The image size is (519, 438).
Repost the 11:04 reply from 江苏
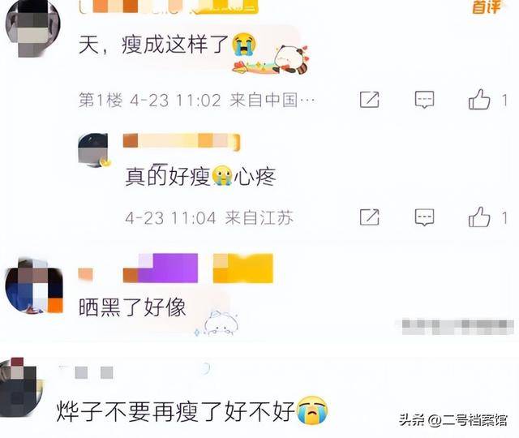tap(370, 217)
